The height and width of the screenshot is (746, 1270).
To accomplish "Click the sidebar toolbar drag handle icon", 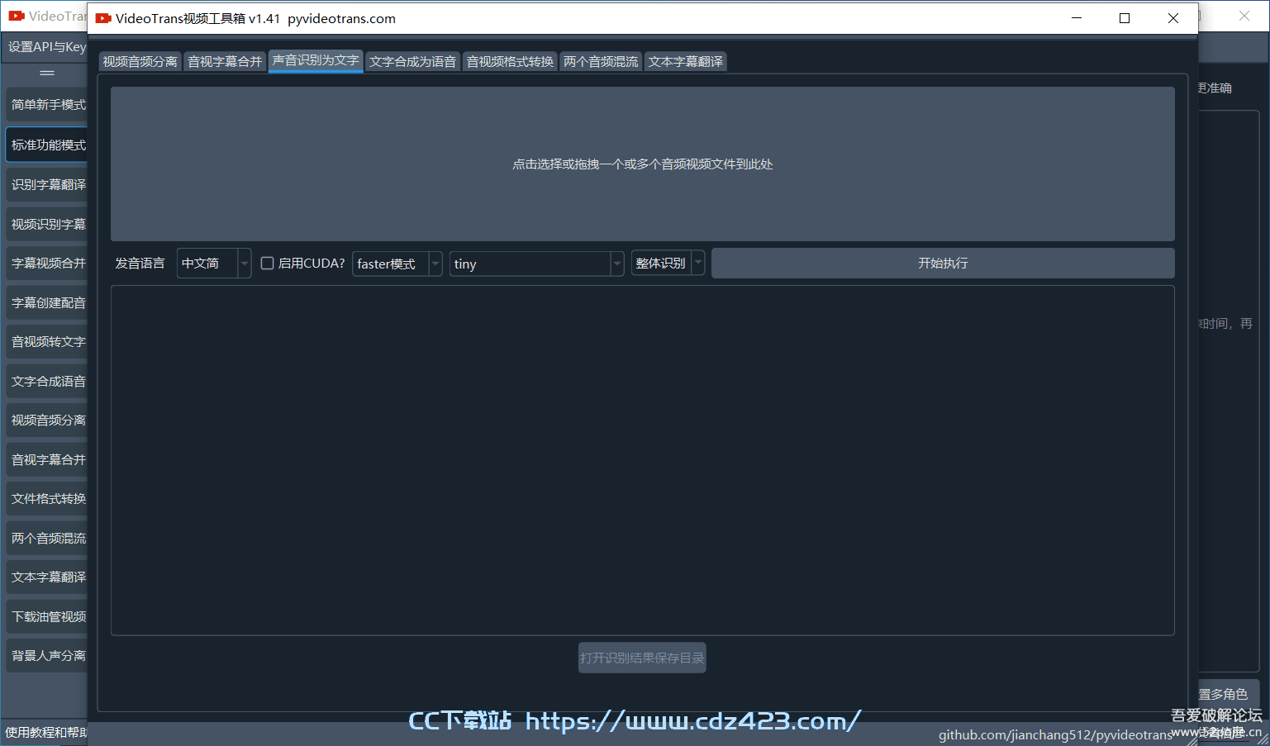I will [x=47, y=74].
